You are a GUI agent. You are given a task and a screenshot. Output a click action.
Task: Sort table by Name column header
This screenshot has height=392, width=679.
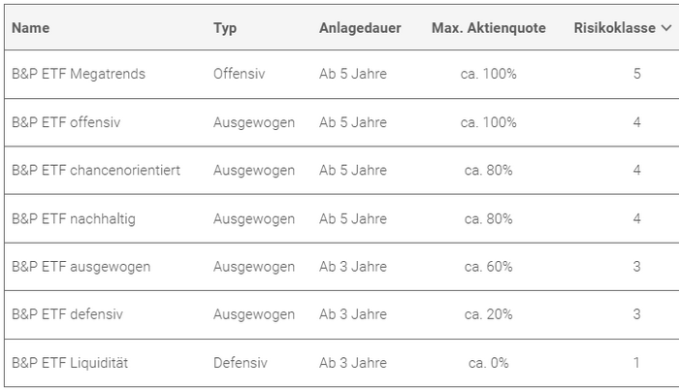(x=30, y=28)
